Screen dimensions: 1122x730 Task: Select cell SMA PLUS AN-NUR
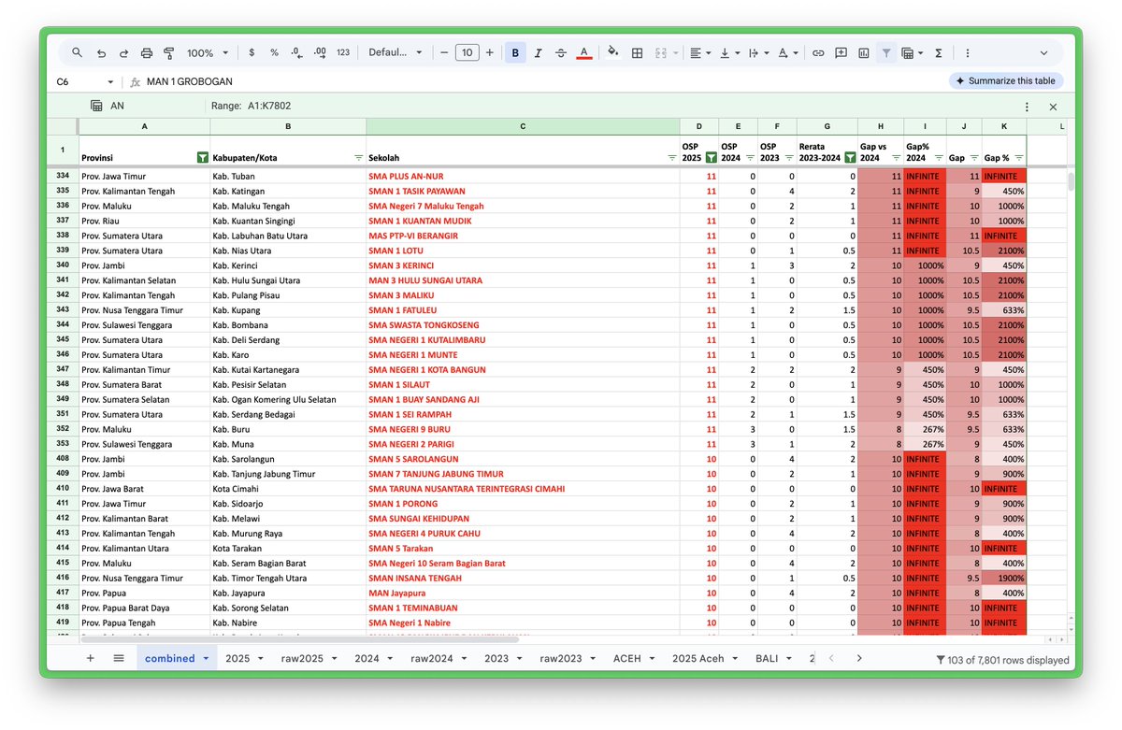[x=523, y=176]
